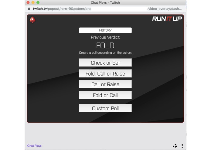Click the 'Previous Verdict:' label
The height and width of the screenshot is (150, 211).
pos(105,37)
